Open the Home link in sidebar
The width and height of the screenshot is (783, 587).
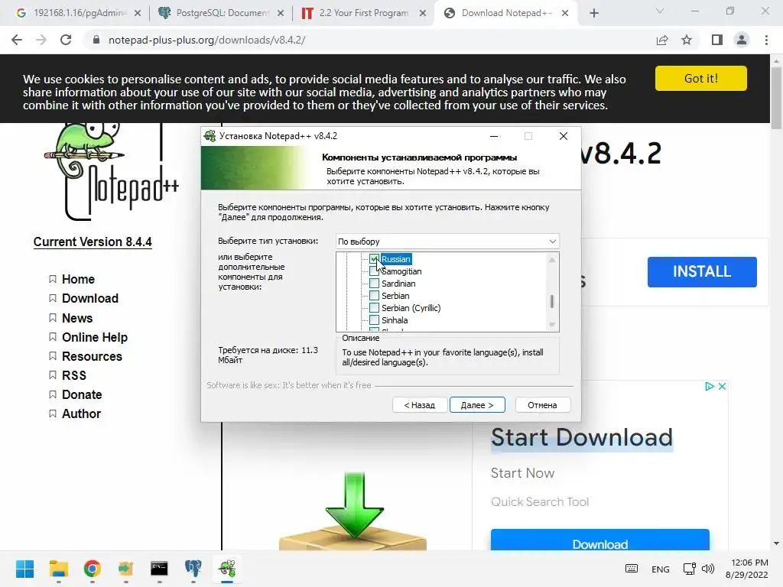click(x=78, y=279)
